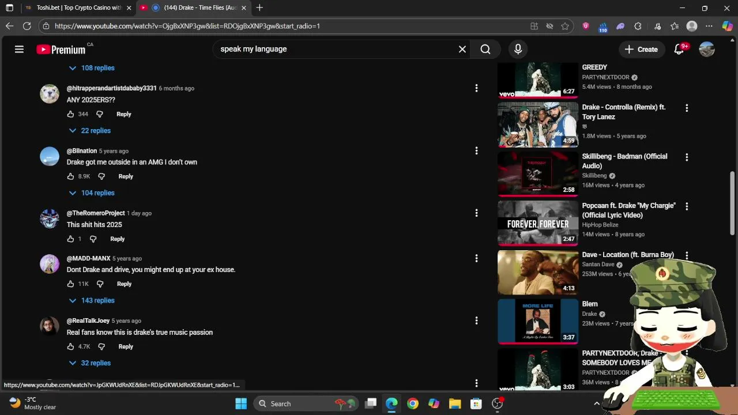Like the Dont Drake and drive comment
This screenshot has width=738, height=415.
pyautogui.click(x=71, y=284)
